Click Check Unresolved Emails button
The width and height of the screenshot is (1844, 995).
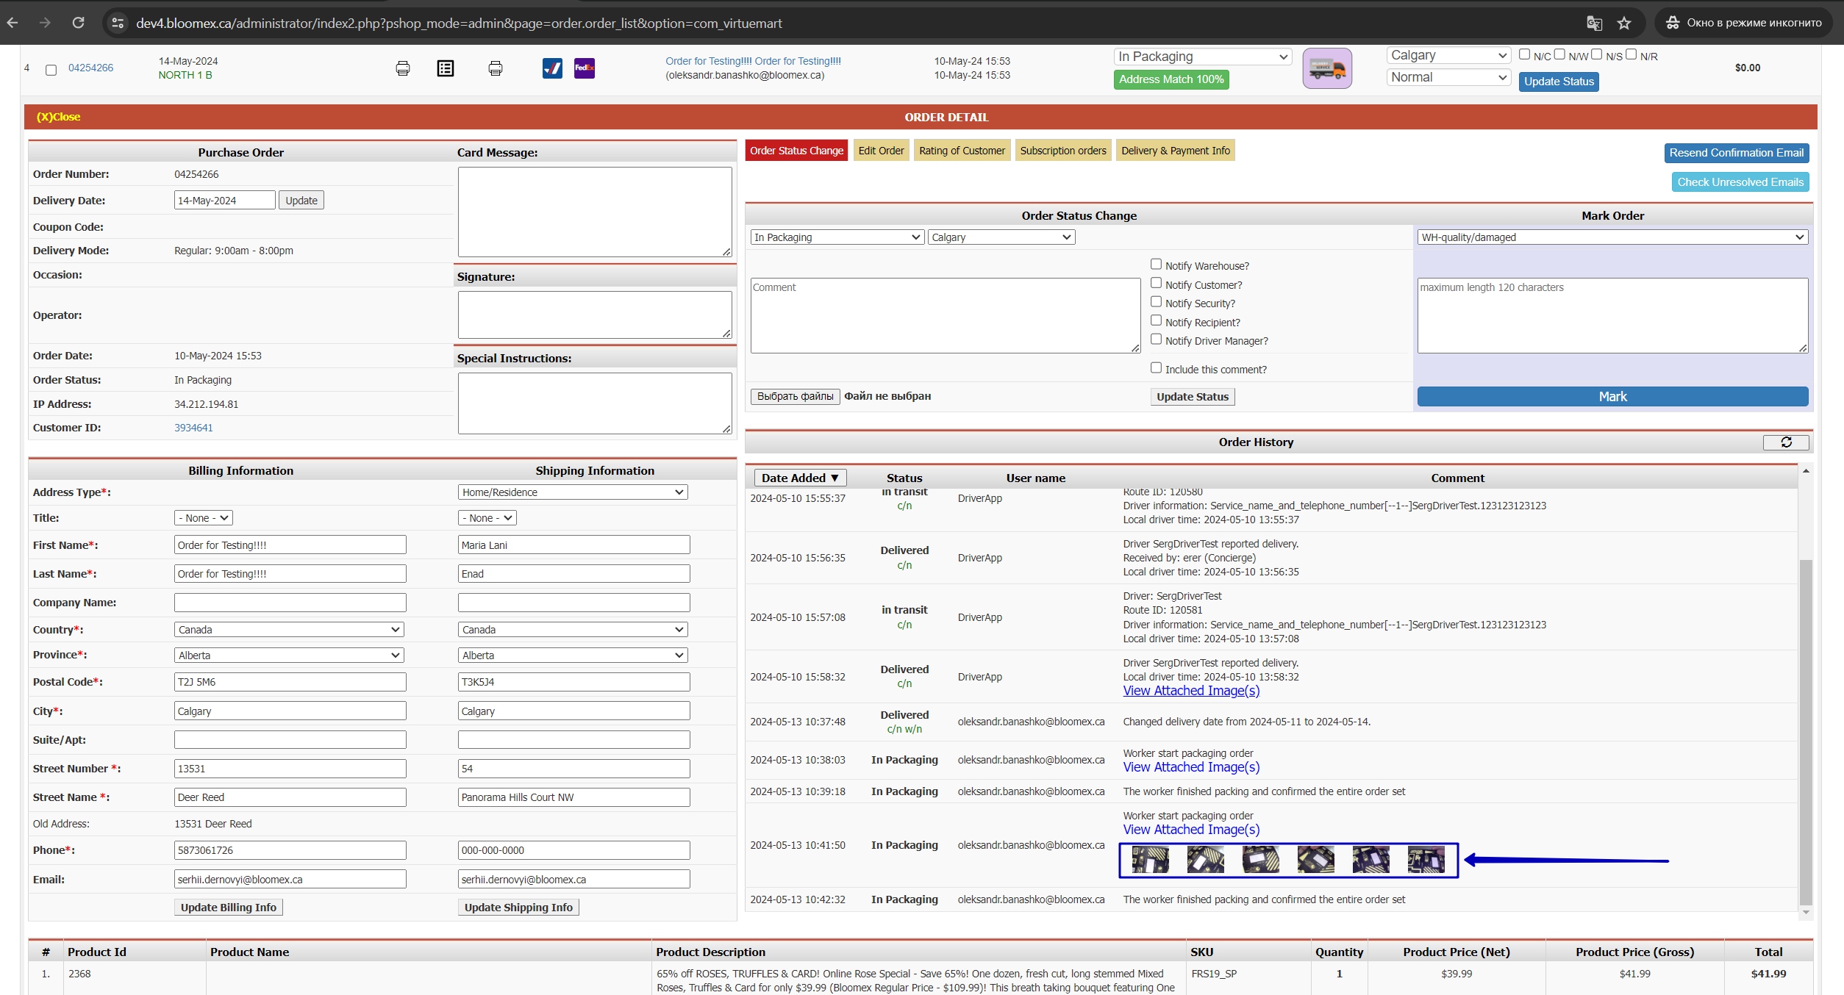click(1740, 182)
